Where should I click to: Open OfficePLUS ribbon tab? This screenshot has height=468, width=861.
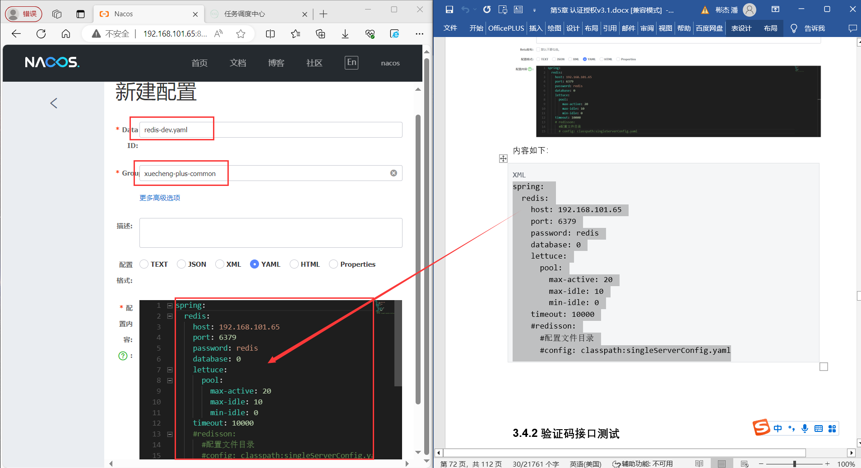tap(506, 28)
